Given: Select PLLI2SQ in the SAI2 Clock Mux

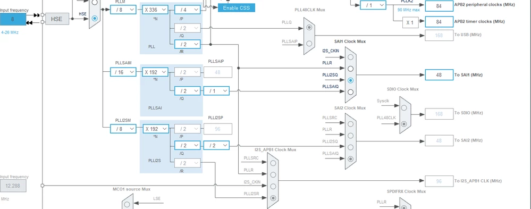Looking at the screenshot, I should (x=350, y=147).
